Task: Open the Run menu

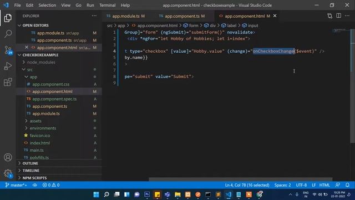Action: click(x=90, y=5)
